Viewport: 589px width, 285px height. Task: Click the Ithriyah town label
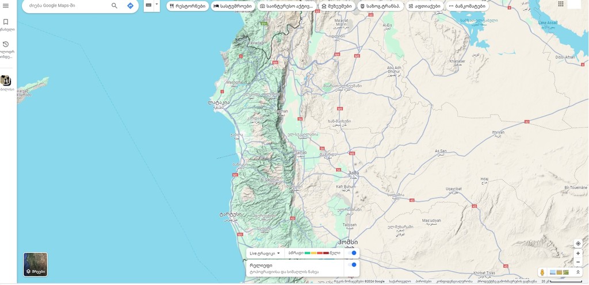[498, 132]
